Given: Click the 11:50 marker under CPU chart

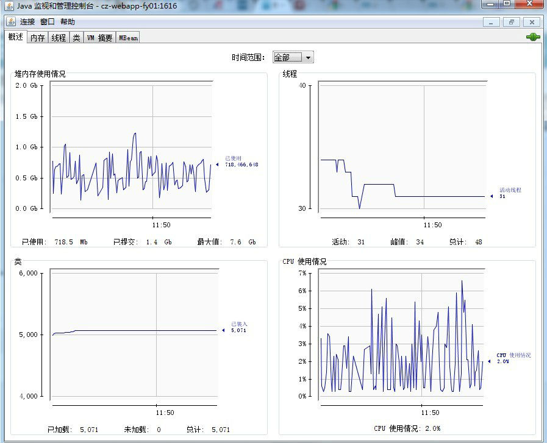Looking at the screenshot, I should click(430, 413).
